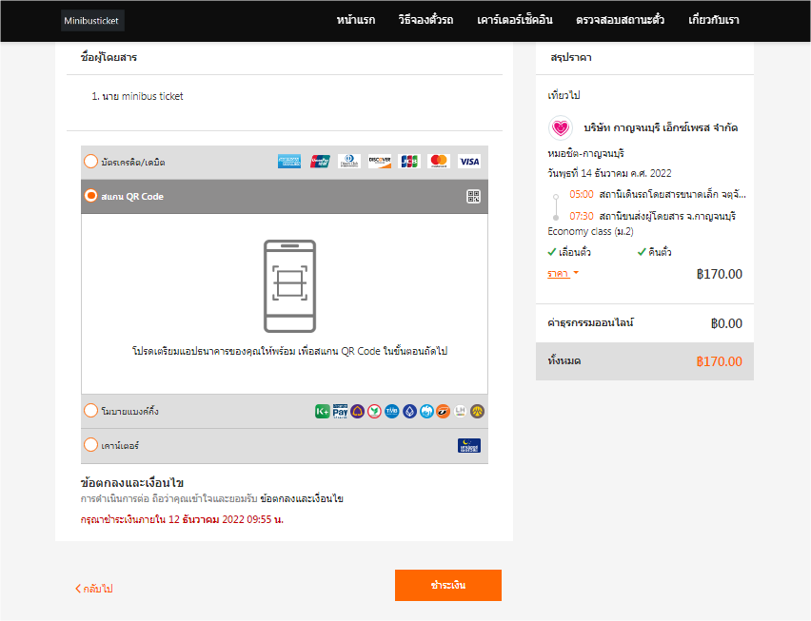The height and width of the screenshot is (621, 811).
Task: Select the K+ mobile banking icon
Action: point(322,411)
